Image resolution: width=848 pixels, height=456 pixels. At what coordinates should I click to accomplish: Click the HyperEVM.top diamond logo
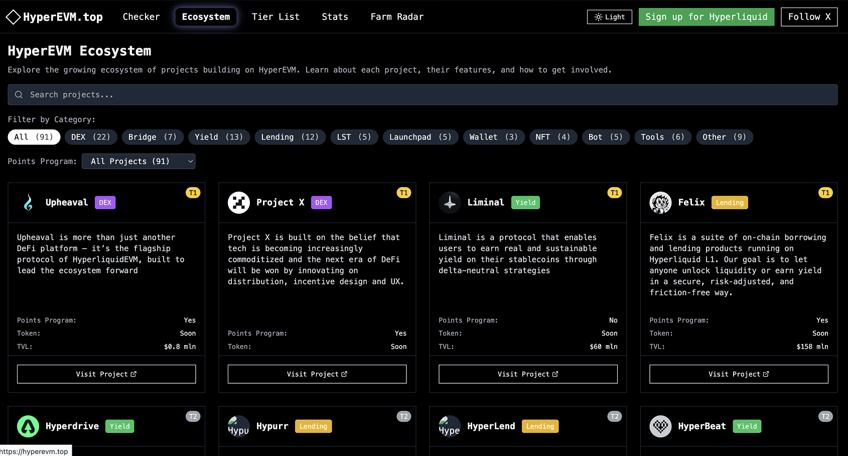click(x=13, y=17)
